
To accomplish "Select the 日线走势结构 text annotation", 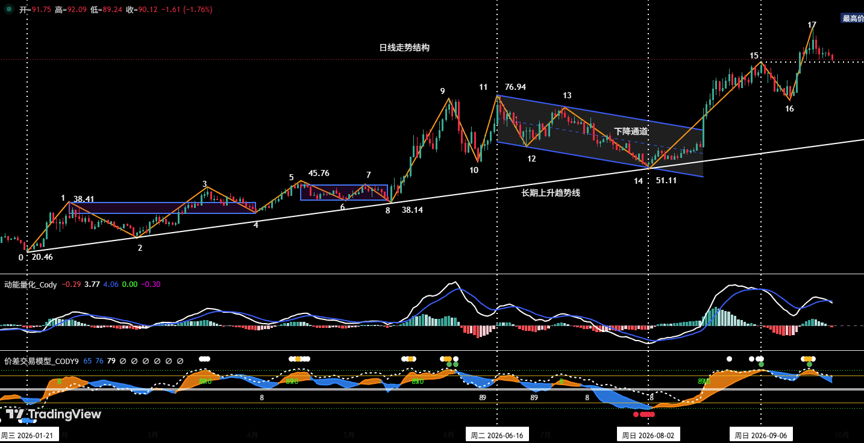I will (x=404, y=48).
